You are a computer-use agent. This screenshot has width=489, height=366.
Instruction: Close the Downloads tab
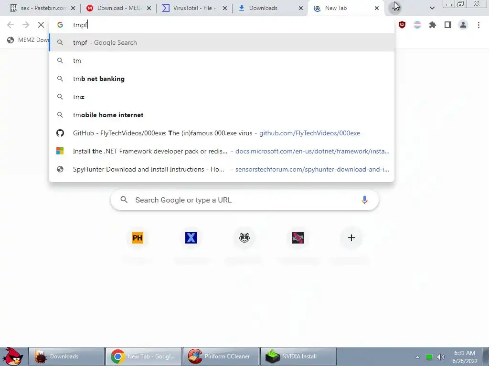pos(301,8)
